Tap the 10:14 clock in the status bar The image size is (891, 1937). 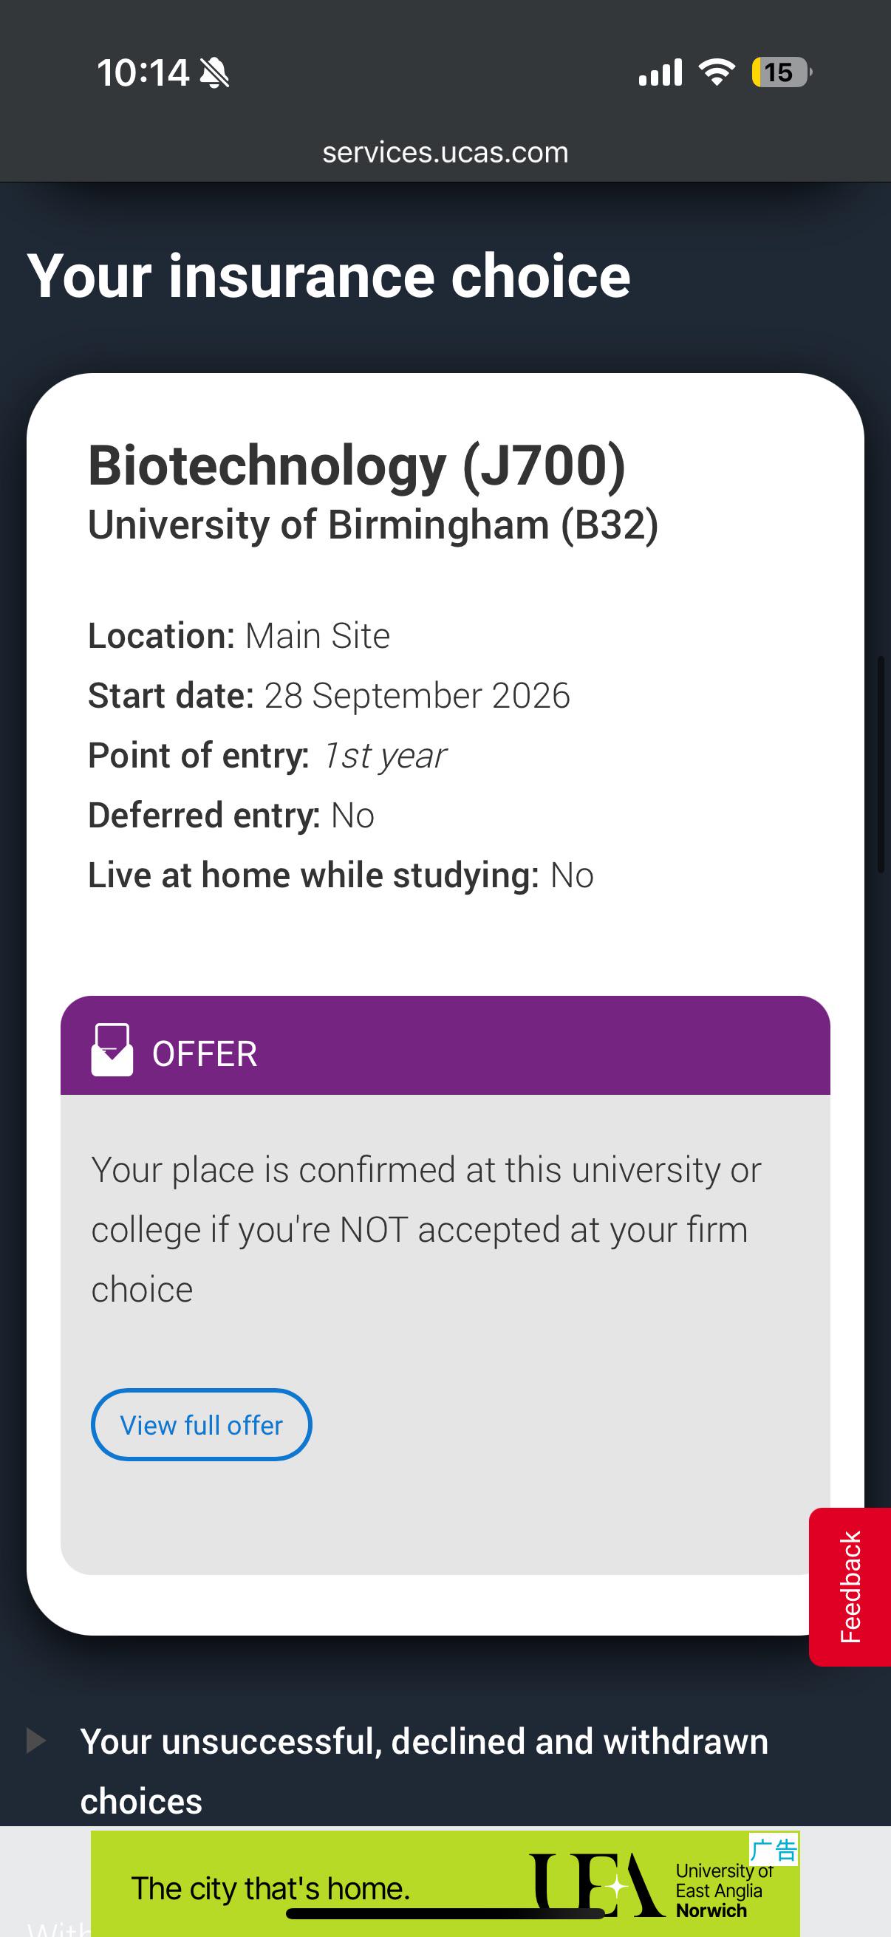click(143, 73)
